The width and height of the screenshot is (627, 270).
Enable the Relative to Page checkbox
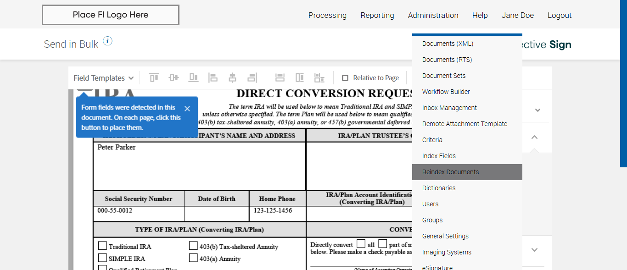(345, 78)
